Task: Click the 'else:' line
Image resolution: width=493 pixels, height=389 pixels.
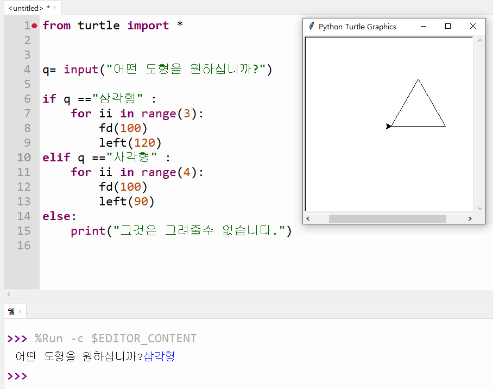Action: coord(59,216)
